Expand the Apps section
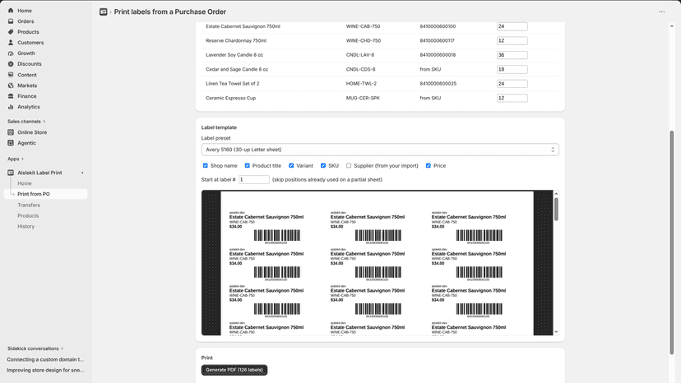 click(16, 159)
